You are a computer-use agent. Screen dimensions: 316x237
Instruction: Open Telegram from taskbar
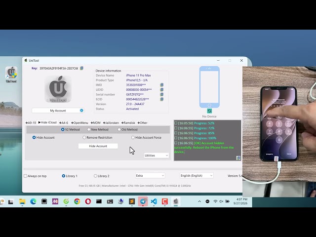point(143,201)
